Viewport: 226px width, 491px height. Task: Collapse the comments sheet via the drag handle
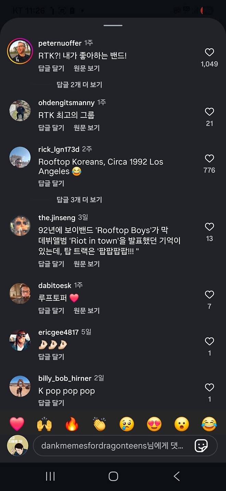point(113,25)
